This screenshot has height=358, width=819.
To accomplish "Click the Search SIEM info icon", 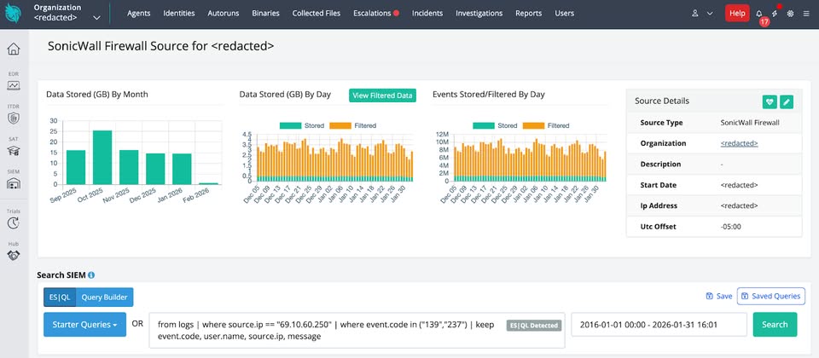I will point(91,275).
